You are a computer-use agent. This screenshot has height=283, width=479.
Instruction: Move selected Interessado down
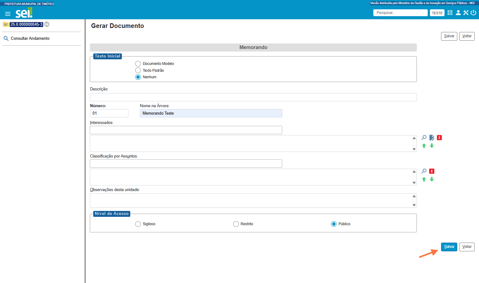[x=432, y=146]
